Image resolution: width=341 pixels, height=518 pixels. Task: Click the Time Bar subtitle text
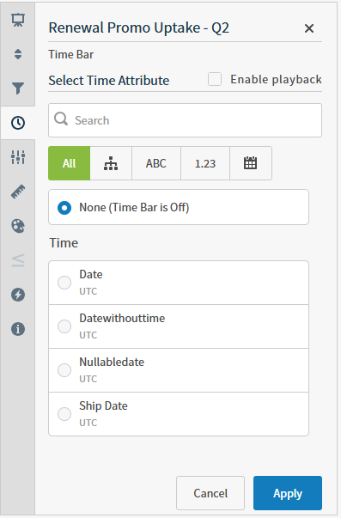[x=71, y=54]
